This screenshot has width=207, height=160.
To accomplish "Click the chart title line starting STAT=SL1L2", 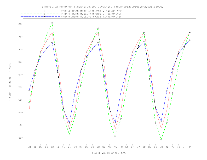I will pos(103,7).
